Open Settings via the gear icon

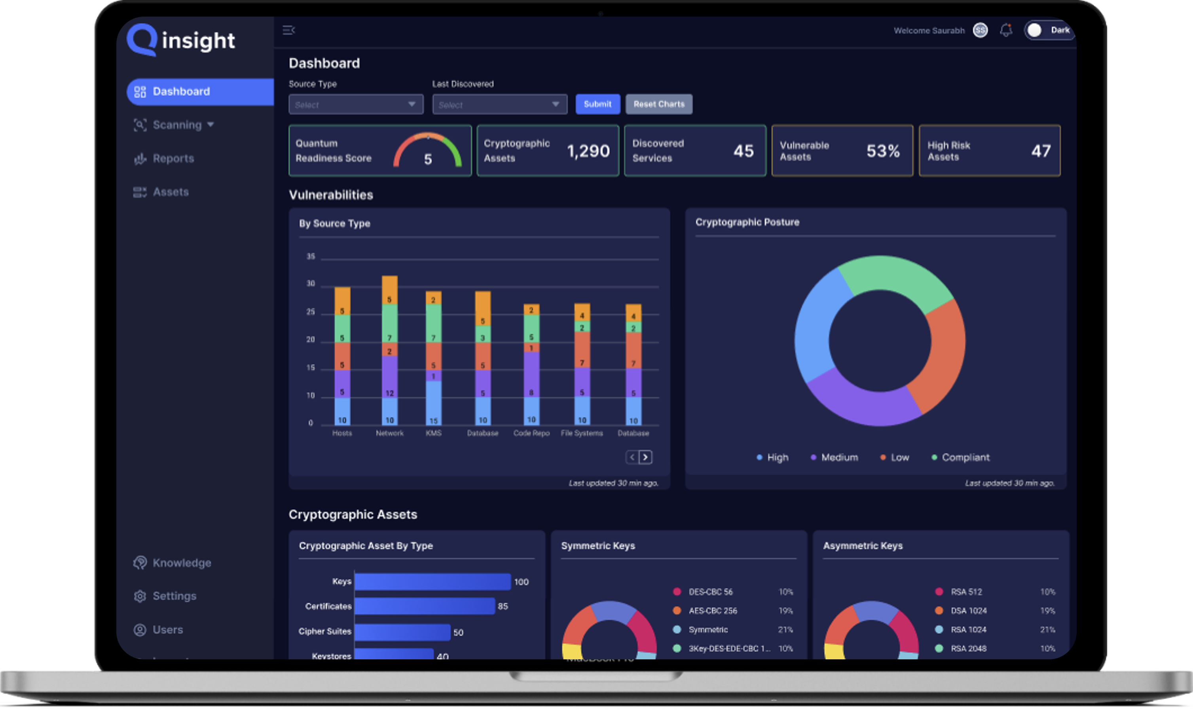(x=140, y=596)
